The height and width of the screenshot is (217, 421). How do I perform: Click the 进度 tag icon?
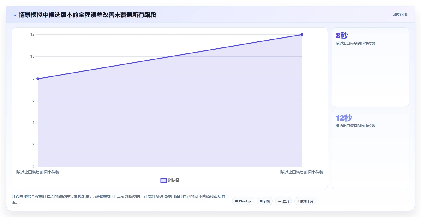tap(280, 201)
